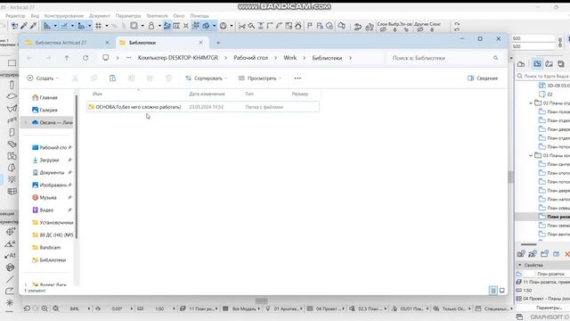
Task: Open the Библиотеки folder in sidebar
Action: [x=49, y=260]
